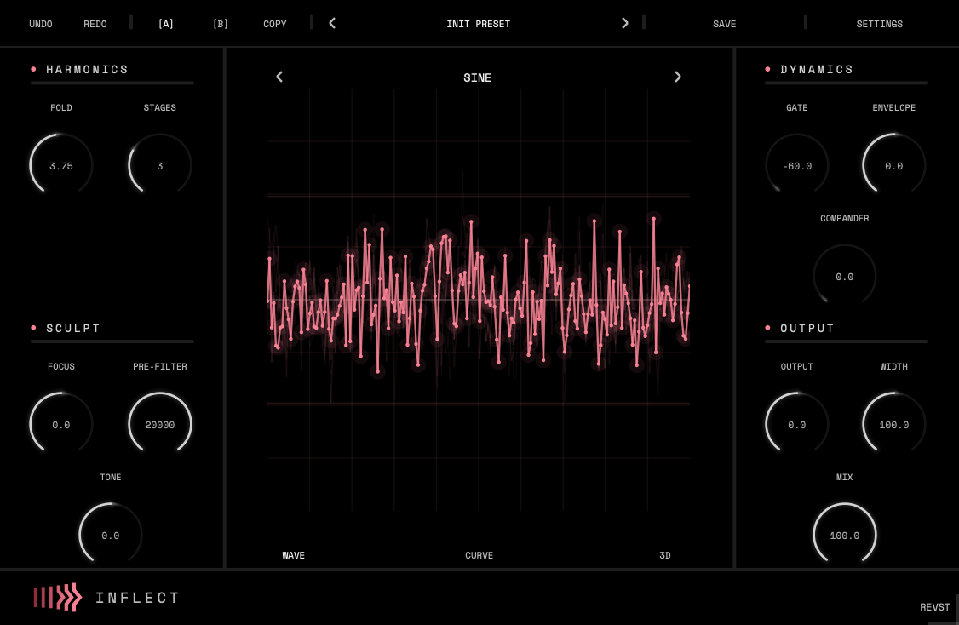Click the waveform display
959x625 pixels.
pos(479,300)
